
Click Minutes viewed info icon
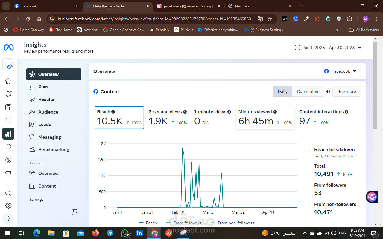275,112
